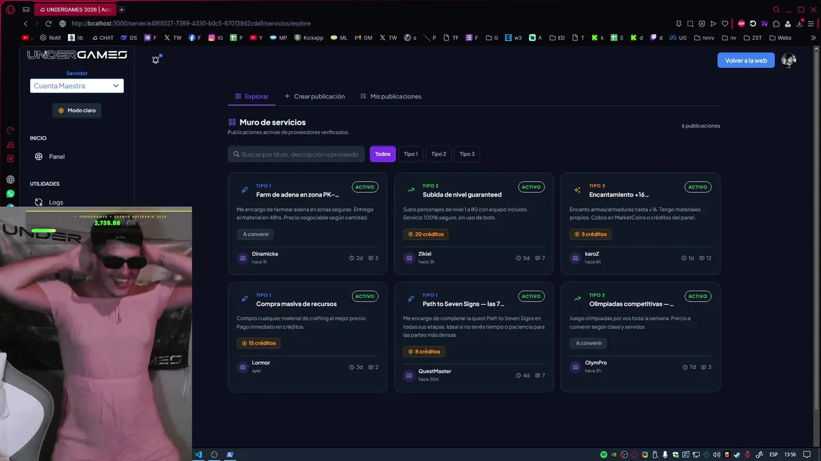Click the Panel icon in the sidebar
This screenshot has width=821, height=461.
click(38, 156)
